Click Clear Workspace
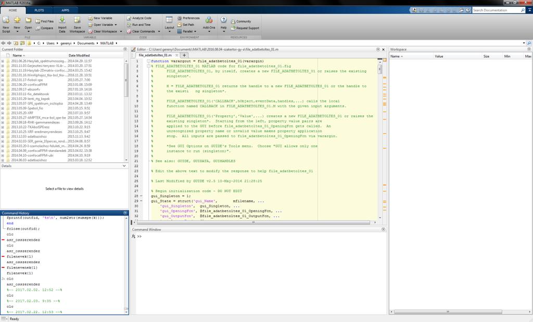Screen dimensions: 533x322 pos(103,31)
